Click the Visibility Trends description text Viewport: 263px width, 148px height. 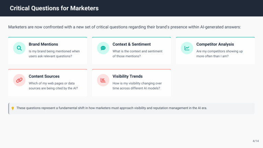pyautogui.click(x=137, y=86)
